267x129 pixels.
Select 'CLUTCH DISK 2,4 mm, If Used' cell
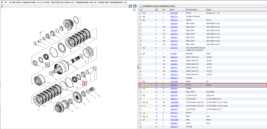point(217,102)
